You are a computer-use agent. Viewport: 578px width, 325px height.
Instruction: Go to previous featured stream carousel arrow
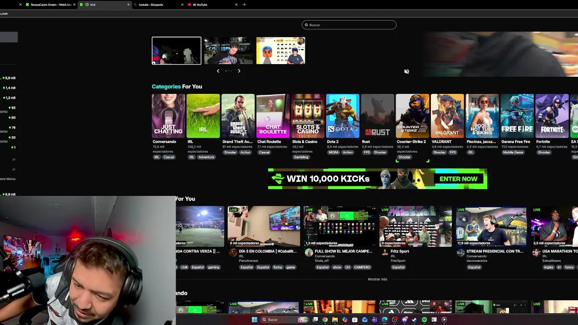tap(218, 71)
